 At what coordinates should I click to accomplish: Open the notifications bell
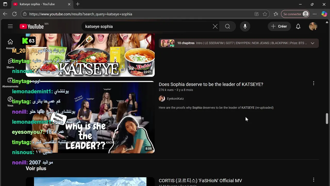pos(298,26)
